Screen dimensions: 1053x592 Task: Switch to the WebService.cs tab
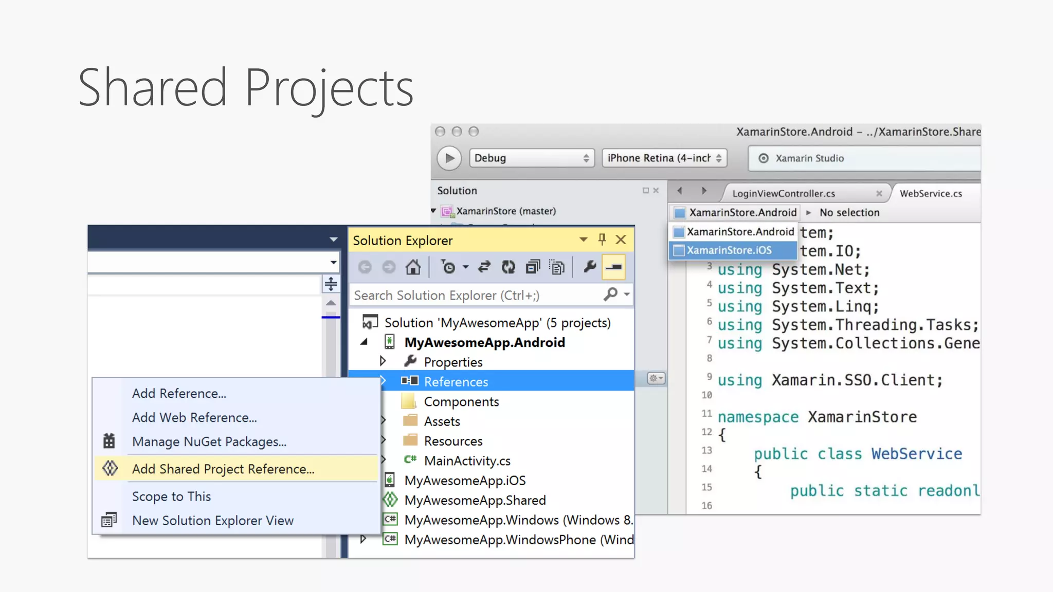point(931,193)
